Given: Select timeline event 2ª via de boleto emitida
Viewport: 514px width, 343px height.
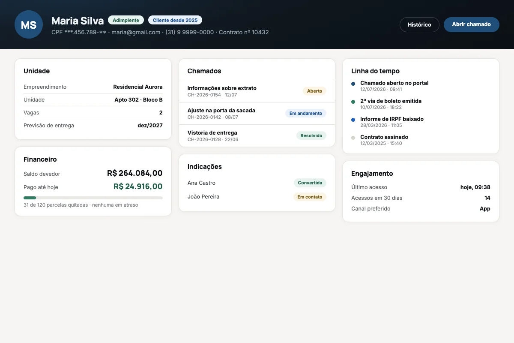Looking at the screenshot, I should (391, 101).
